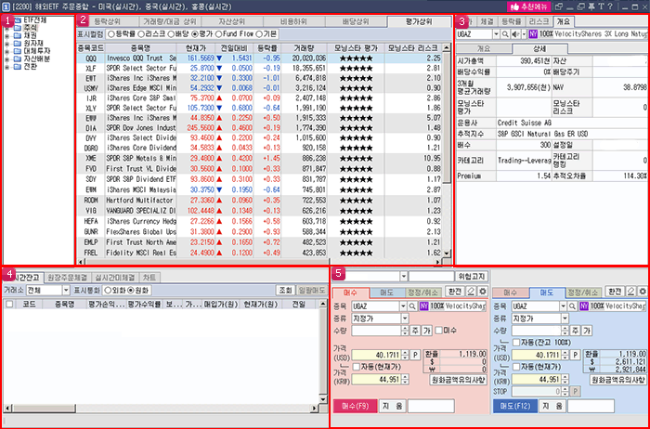Open the 종류 지정가 dropdown in the sell form
This screenshot has width=650, height=429.
tap(565, 318)
